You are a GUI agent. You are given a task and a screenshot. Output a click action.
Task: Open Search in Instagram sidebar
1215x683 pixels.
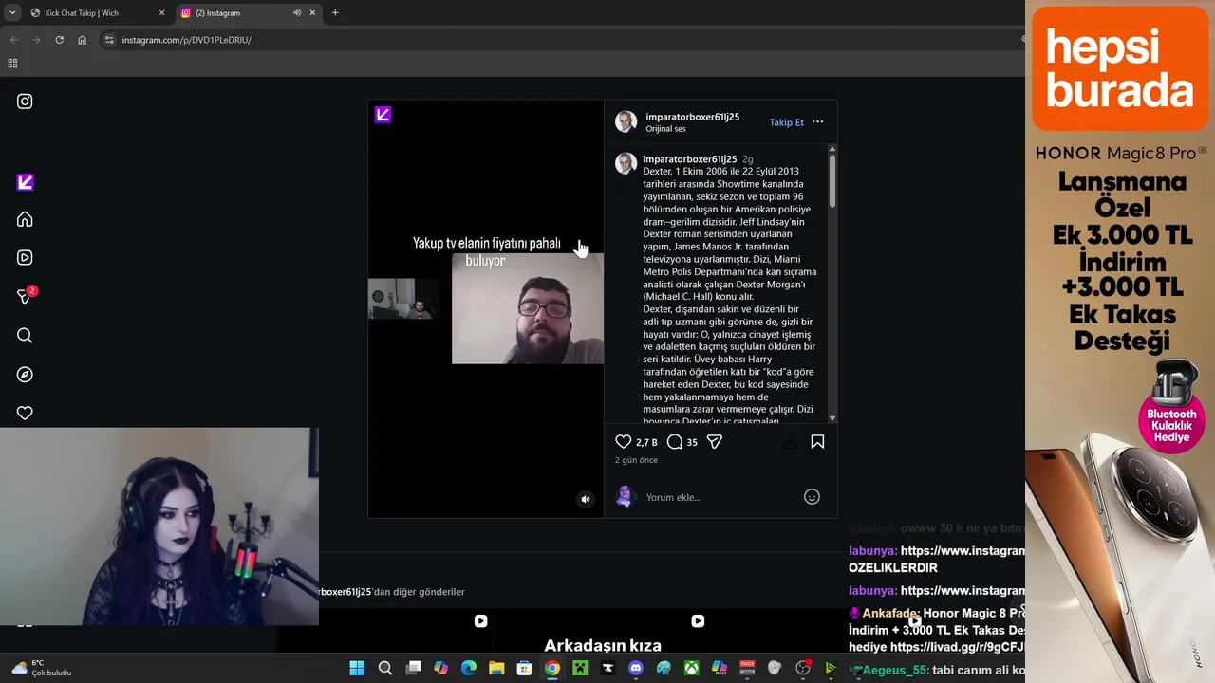[x=25, y=335]
